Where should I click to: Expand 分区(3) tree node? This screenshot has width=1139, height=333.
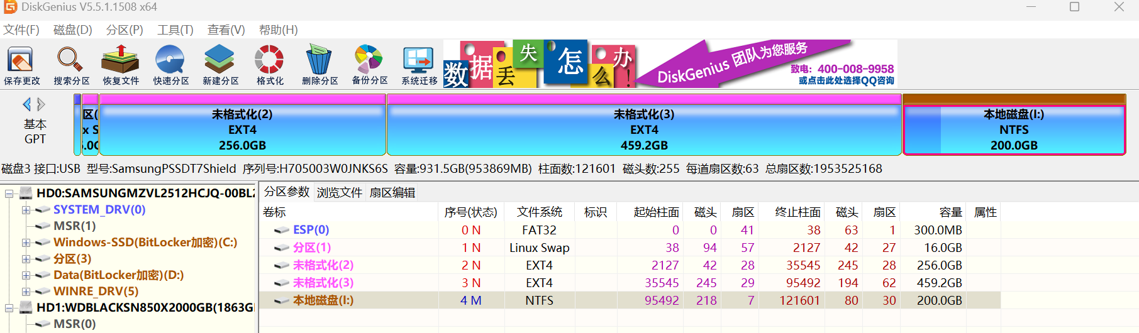coord(26,259)
